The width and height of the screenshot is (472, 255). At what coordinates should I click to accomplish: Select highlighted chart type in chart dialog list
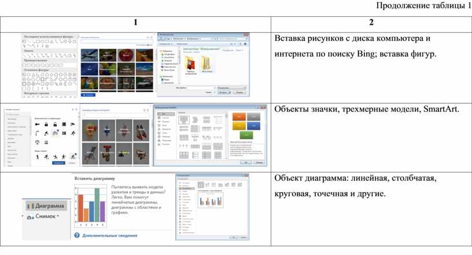pos(187,189)
